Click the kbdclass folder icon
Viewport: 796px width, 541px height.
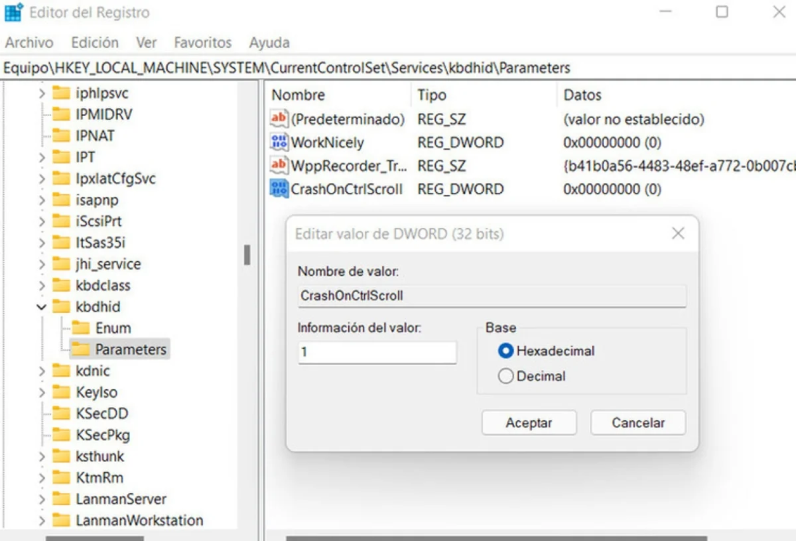click(61, 286)
